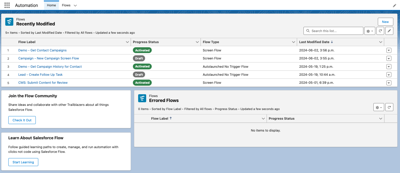400x173 pixels.
Task: Sort by Last Modified Date column header
Action: coord(314,42)
